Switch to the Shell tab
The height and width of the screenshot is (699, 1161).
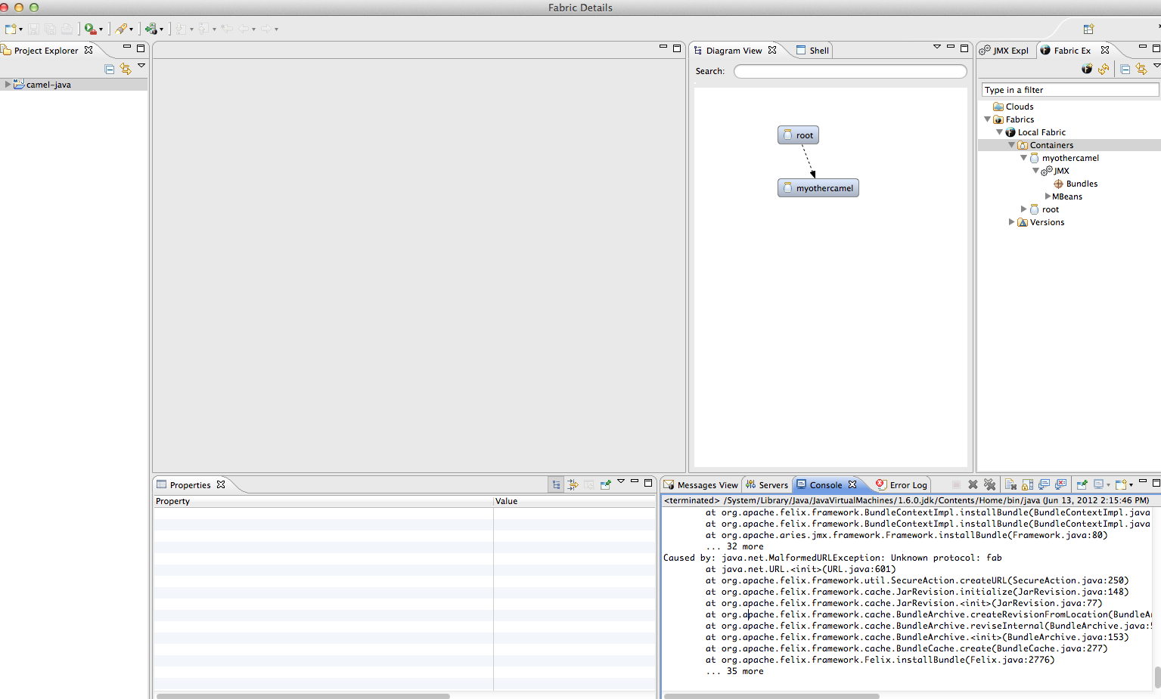(x=812, y=51)
